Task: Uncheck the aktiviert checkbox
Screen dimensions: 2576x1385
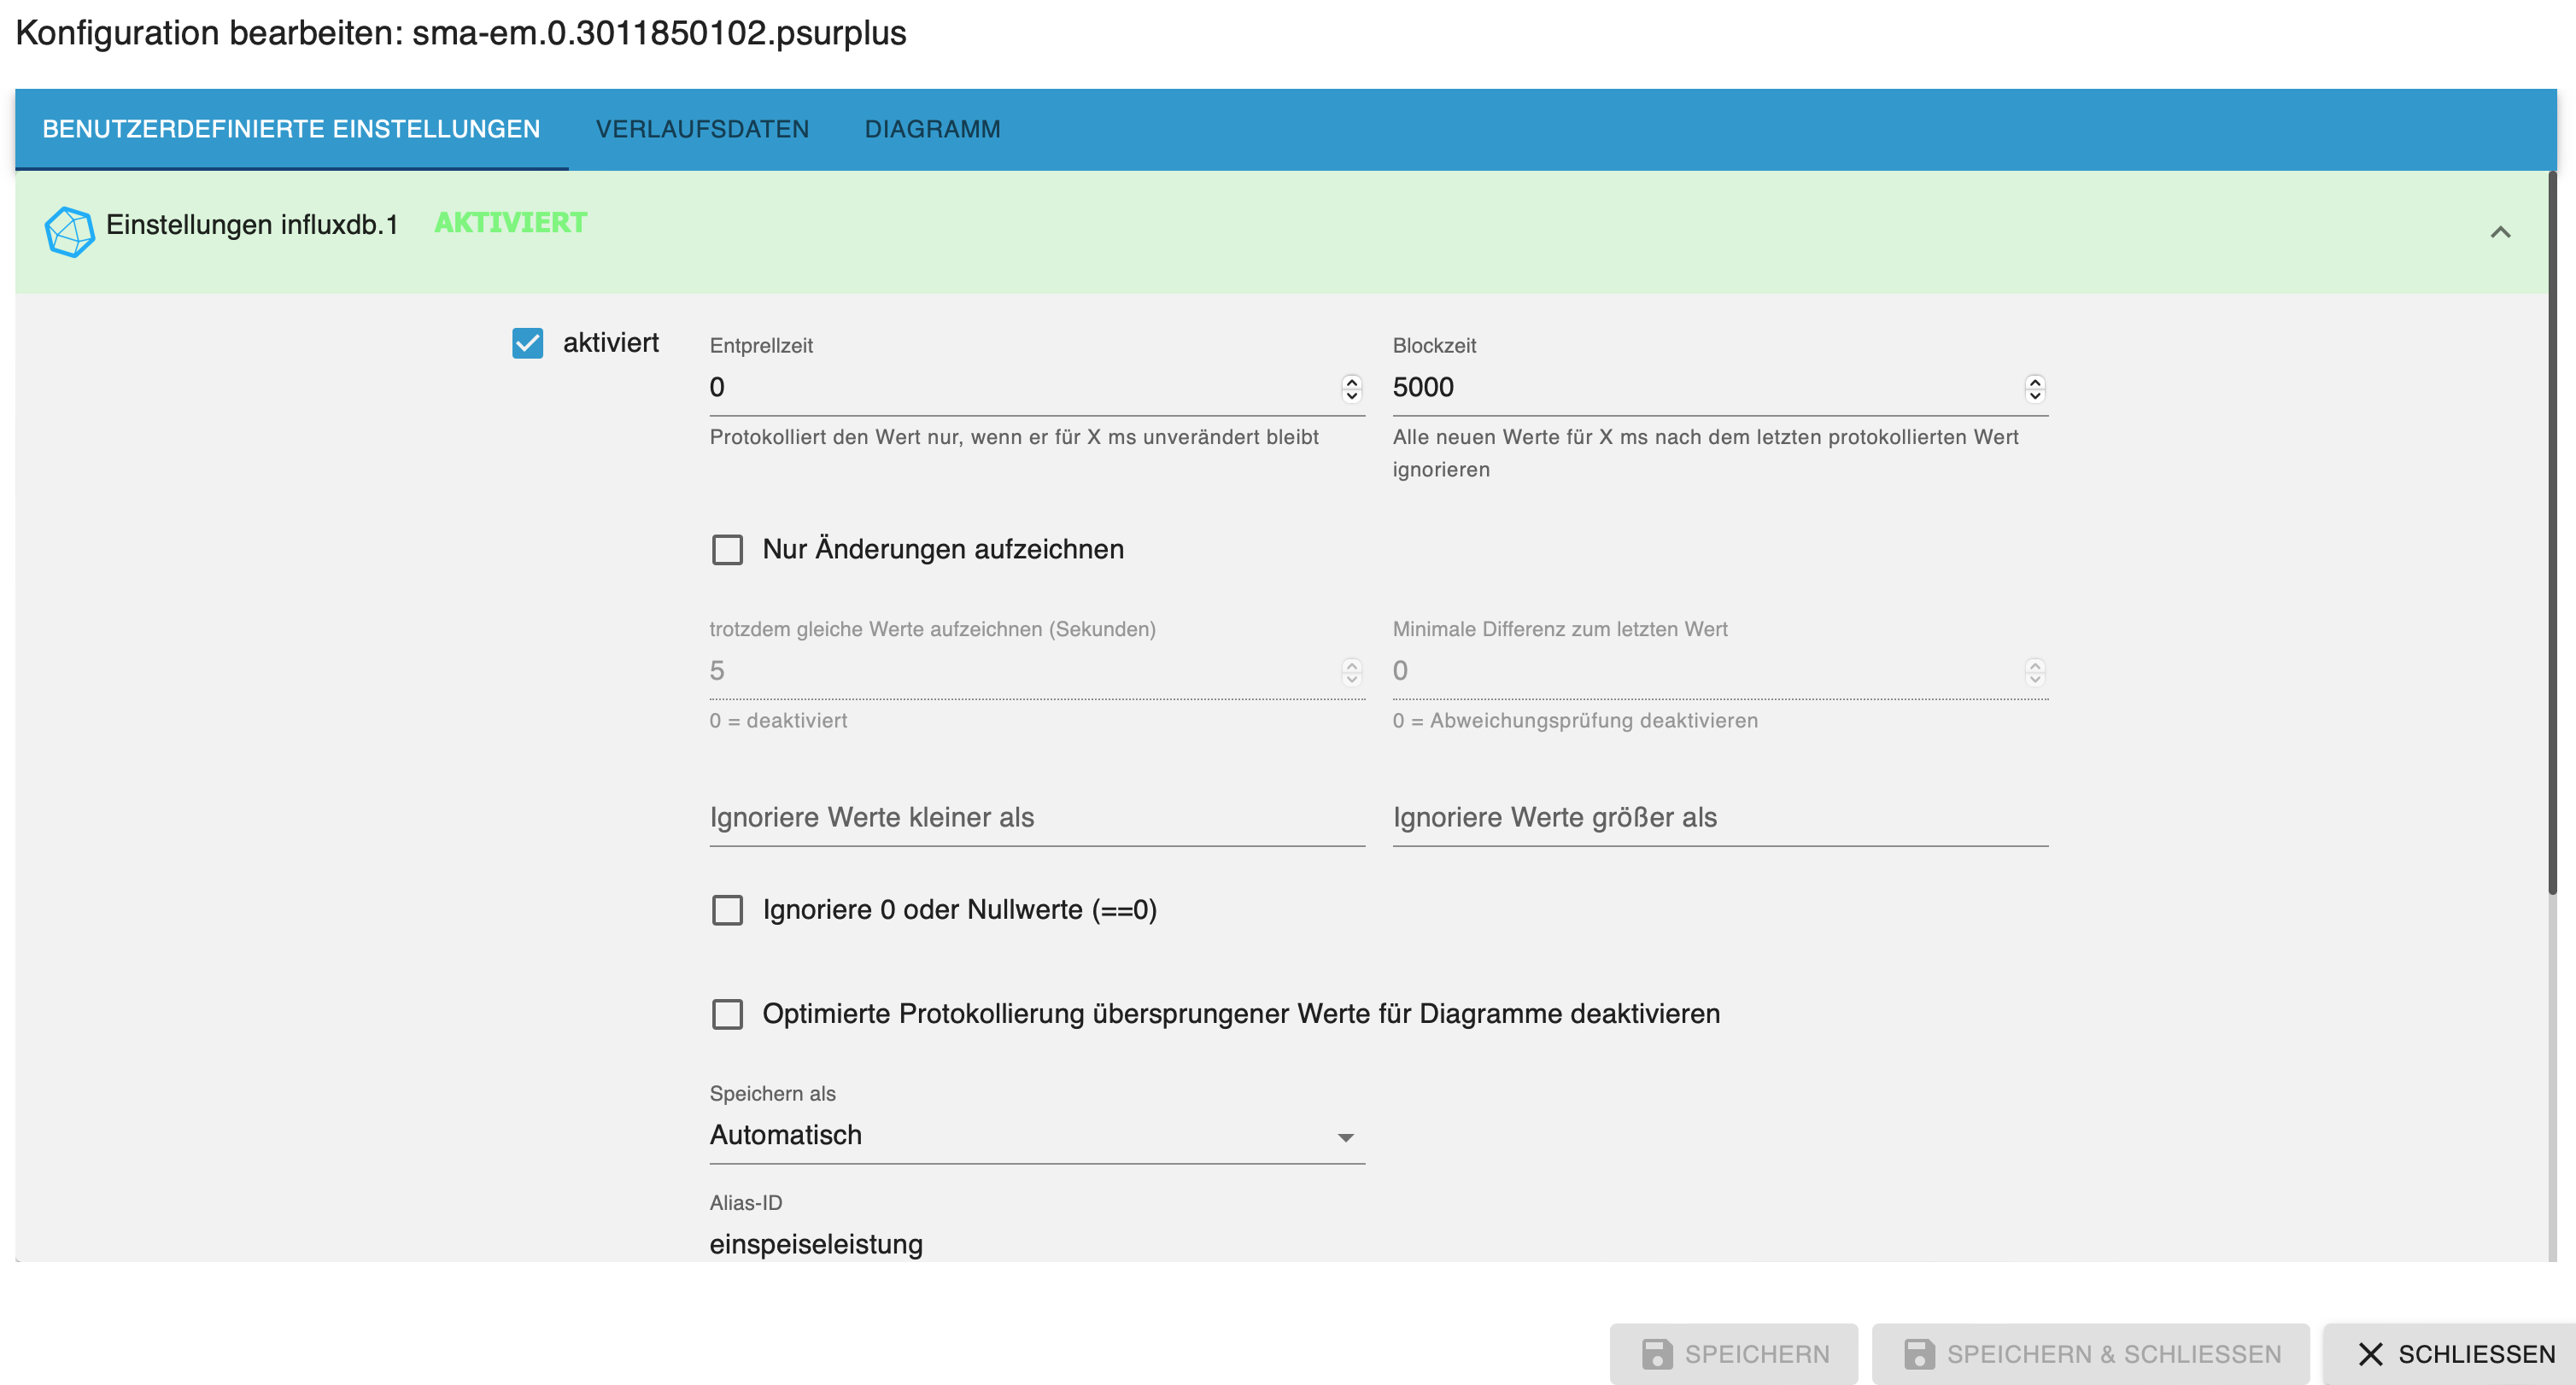Action: (x=527, y=343)
